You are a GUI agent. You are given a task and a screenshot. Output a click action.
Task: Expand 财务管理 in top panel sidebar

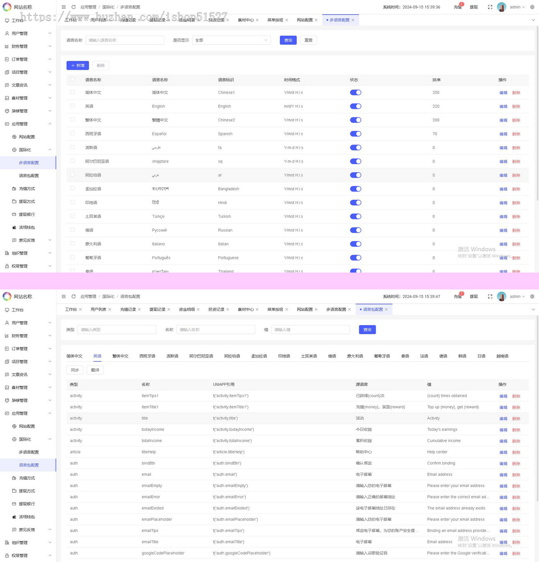click(x=28, y=47)
